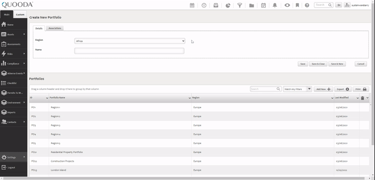This screenshot has height=180, width=375.
Task: Expand the arrow next to trash icon
Action: [367, 98]
